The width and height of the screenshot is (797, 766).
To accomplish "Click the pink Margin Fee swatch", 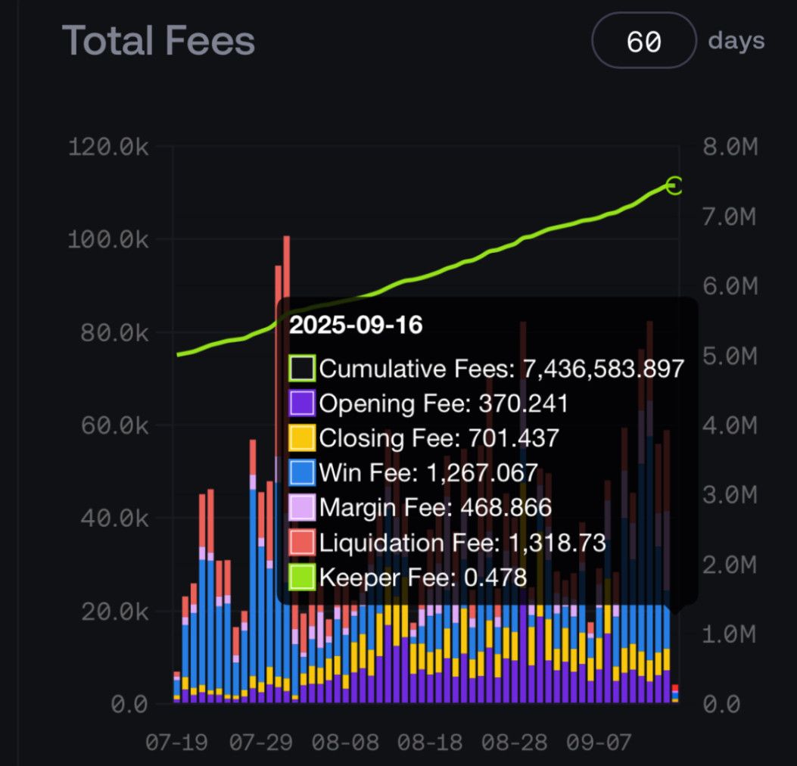I will [x=301, y=508].
